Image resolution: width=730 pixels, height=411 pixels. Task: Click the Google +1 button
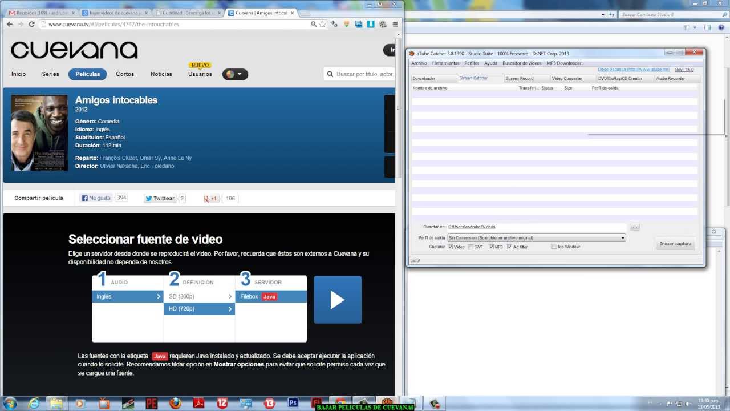212,199
